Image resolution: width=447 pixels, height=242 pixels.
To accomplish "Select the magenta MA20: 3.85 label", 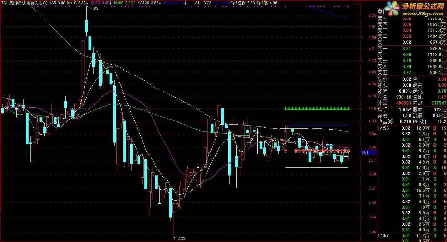I will click(100, 3).
